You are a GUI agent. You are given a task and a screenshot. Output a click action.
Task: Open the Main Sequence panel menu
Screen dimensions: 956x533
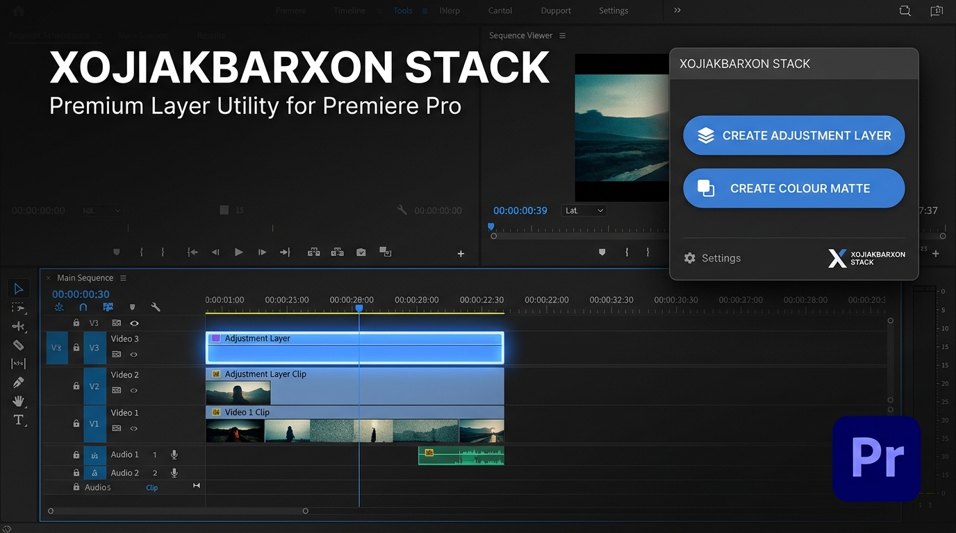pos(123,278)
